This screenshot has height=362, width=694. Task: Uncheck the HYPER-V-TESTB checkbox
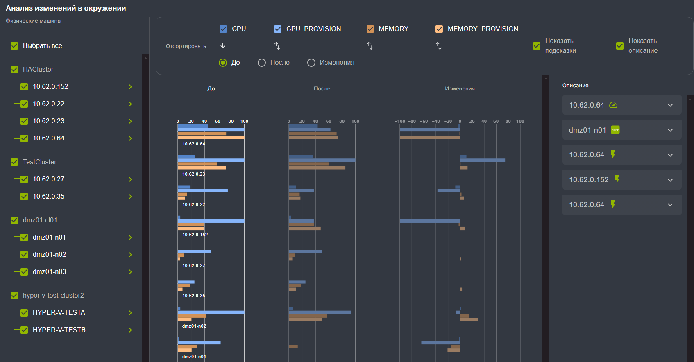pos(24,330)
